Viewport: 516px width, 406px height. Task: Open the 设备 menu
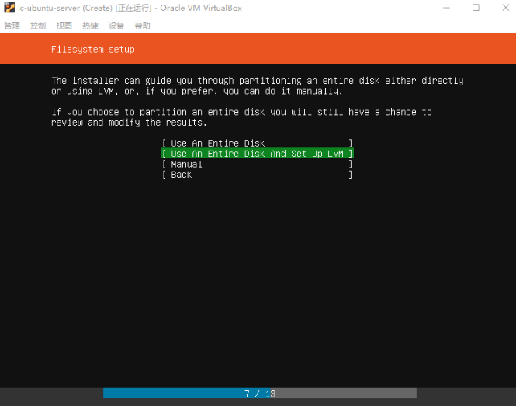116,26
